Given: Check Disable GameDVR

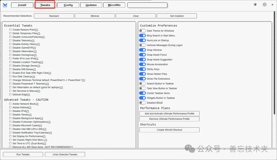Looking at the screenshot, I should pyautogui.click(x=11, y=48).
